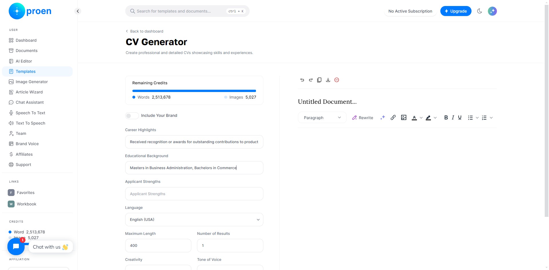Screen dimensions: 549x270
Task: Open Article Wizard
Action: tap(37, 92)
